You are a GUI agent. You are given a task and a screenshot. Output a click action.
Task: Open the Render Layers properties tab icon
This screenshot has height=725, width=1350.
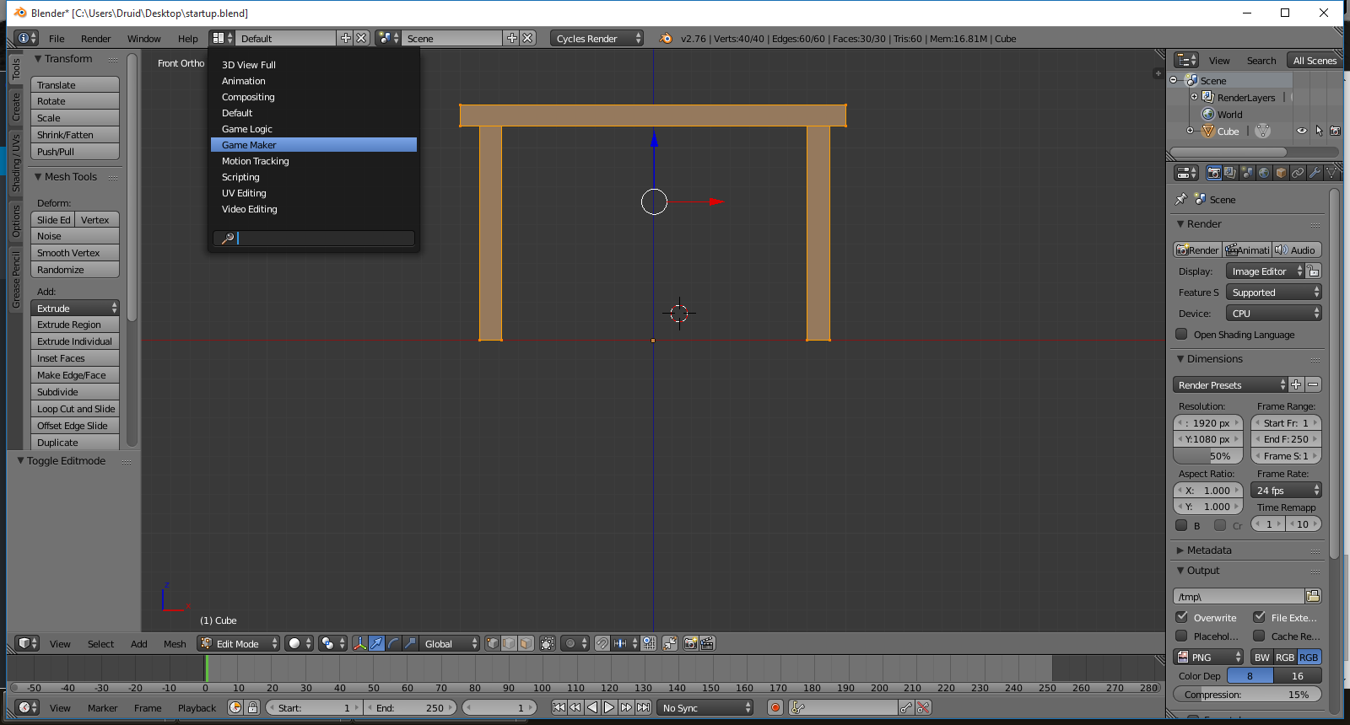[x=1230, y=173]
